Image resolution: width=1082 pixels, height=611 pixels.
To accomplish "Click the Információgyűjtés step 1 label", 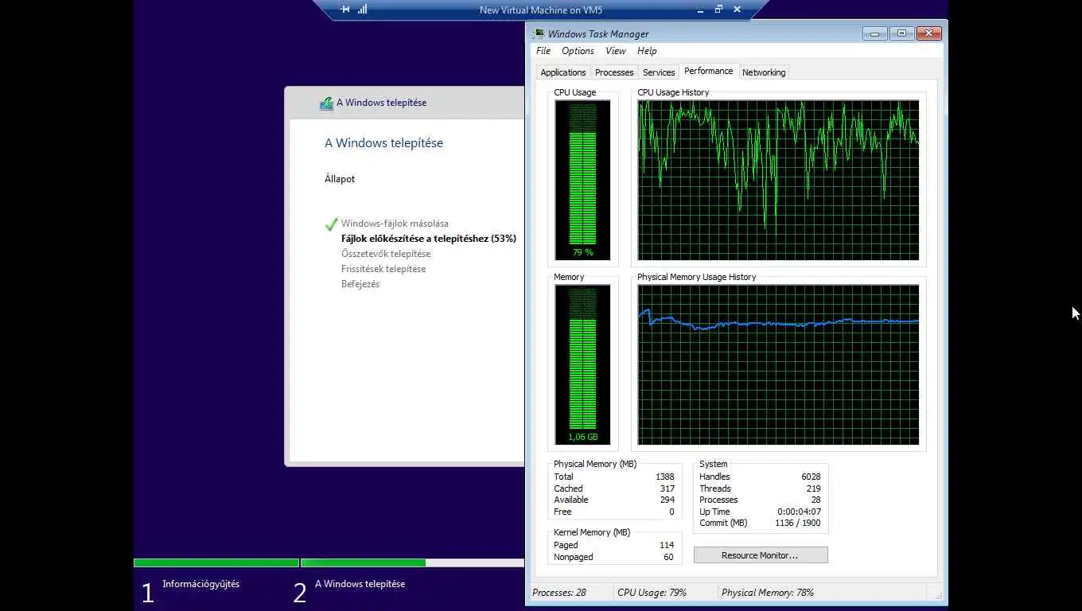I will [x=201, y=584].
